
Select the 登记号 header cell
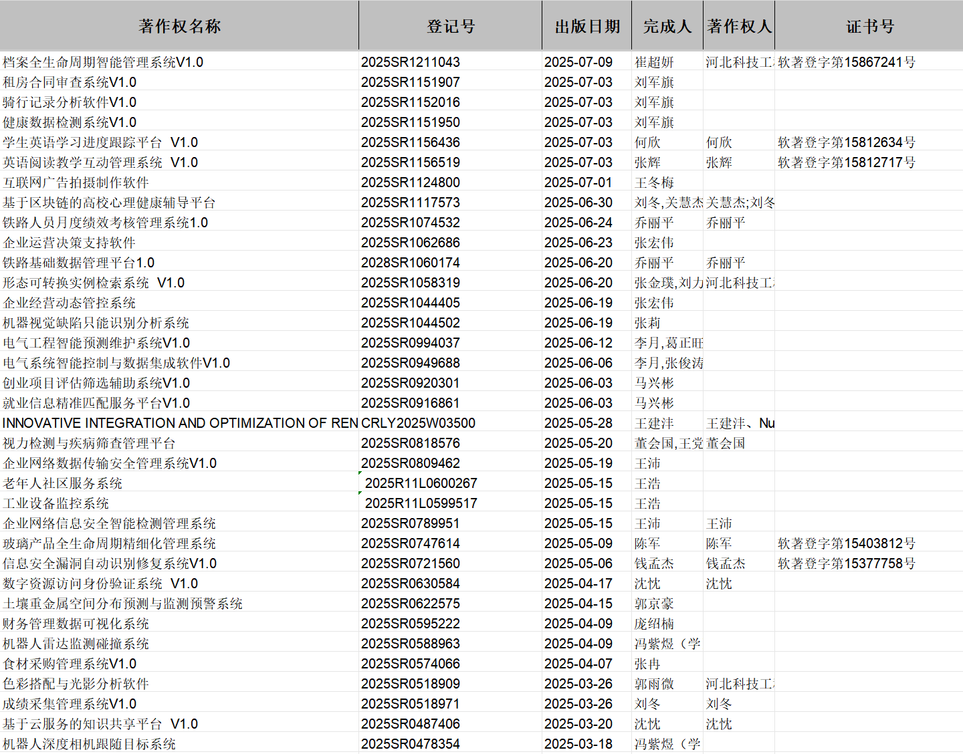click(x=450, y=26)
